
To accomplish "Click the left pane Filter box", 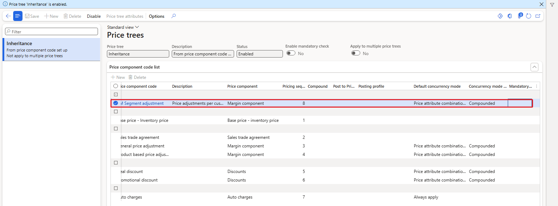I will click(x=51, y=32).
